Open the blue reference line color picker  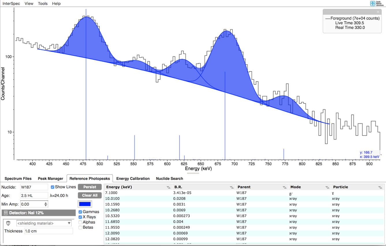(x=85, y=204)
